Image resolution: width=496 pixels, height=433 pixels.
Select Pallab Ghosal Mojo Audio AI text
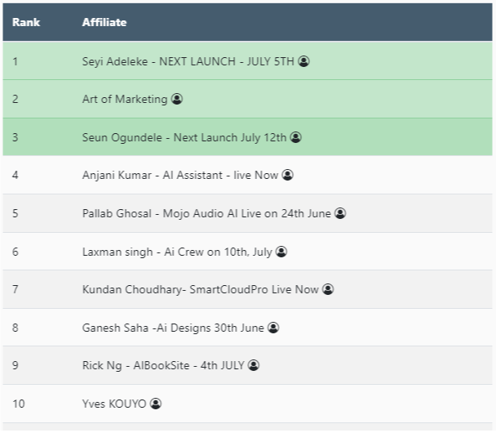click(x=206, y=213)
